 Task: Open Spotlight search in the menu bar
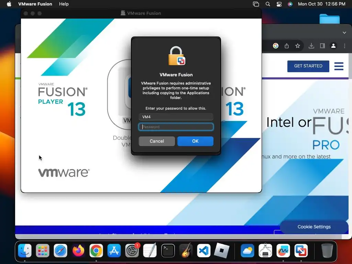click(x=268, y=4)
